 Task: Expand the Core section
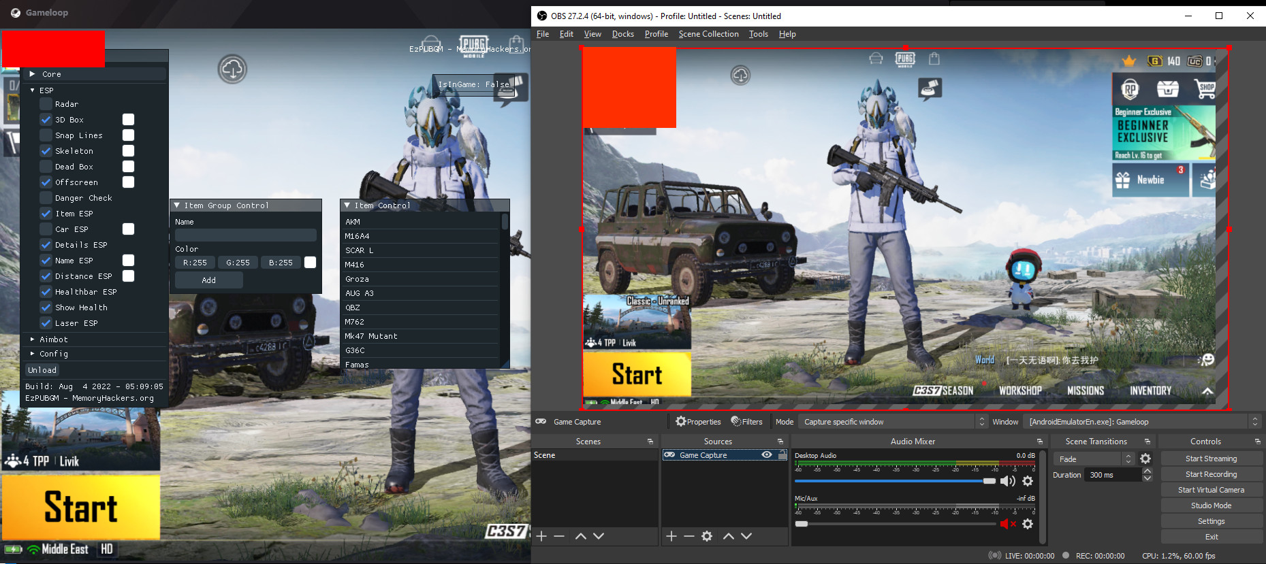(32, 73)
